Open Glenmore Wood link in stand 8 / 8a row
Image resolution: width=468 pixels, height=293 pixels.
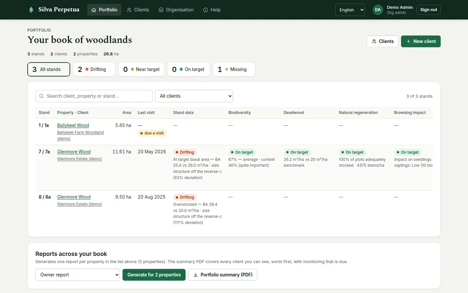click(74, 197)
